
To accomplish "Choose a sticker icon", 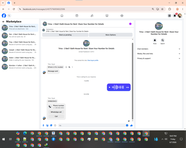I will (51, 125).
